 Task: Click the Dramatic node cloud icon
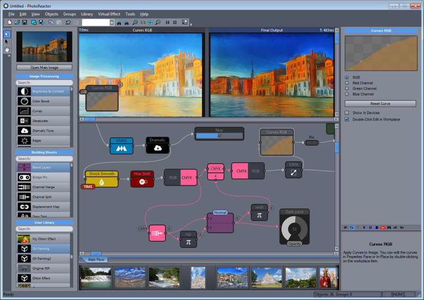157,148
